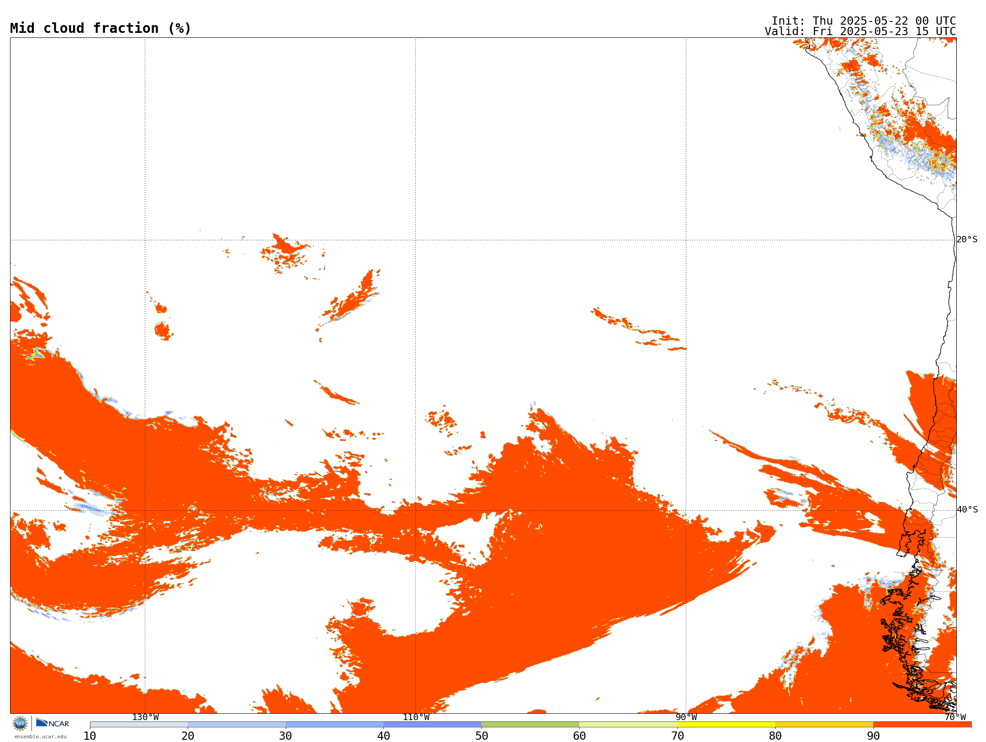Viewport: 986px width, 742px height.
Task: Click the 80-90 gold colorbar segment
Action: pyautogui.click(x=824, y=725)
